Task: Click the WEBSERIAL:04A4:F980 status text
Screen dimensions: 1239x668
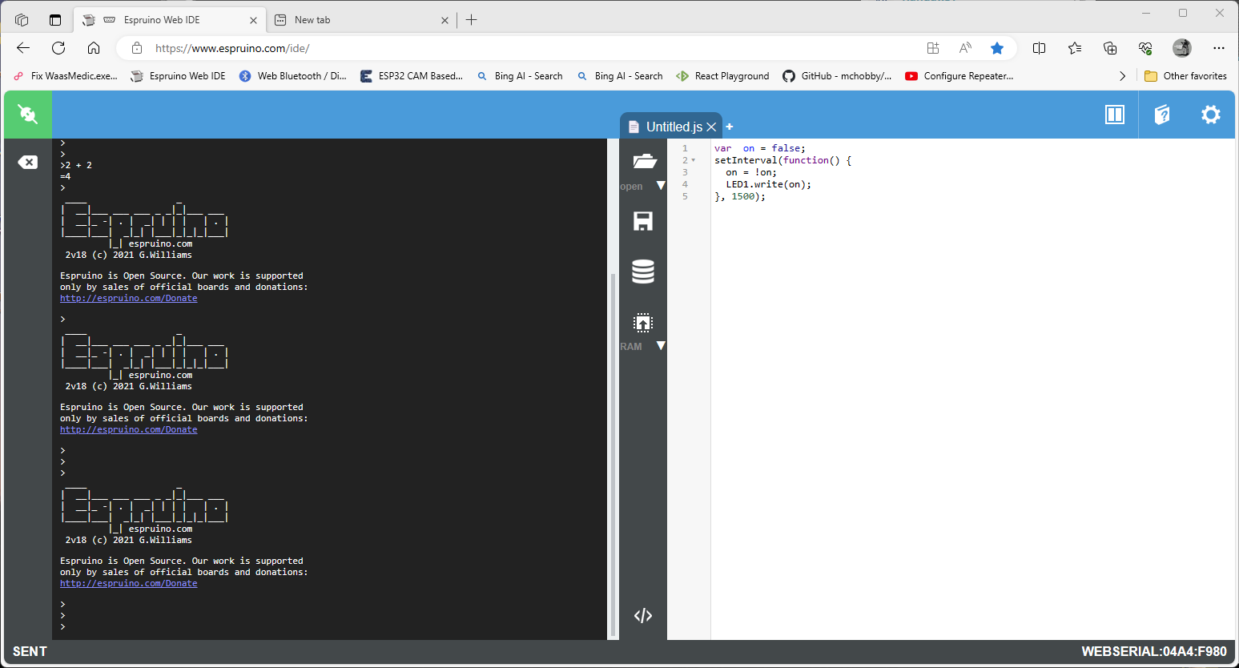Action: (x=1154, y=651)
